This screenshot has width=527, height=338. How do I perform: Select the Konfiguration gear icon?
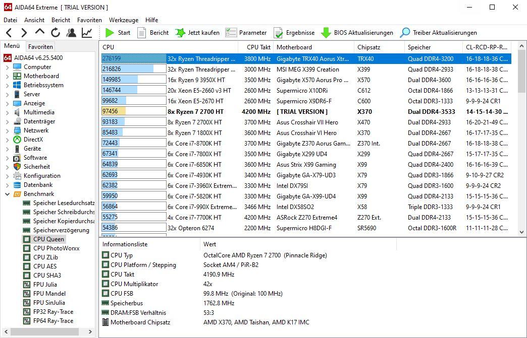(x=17, y=176)
